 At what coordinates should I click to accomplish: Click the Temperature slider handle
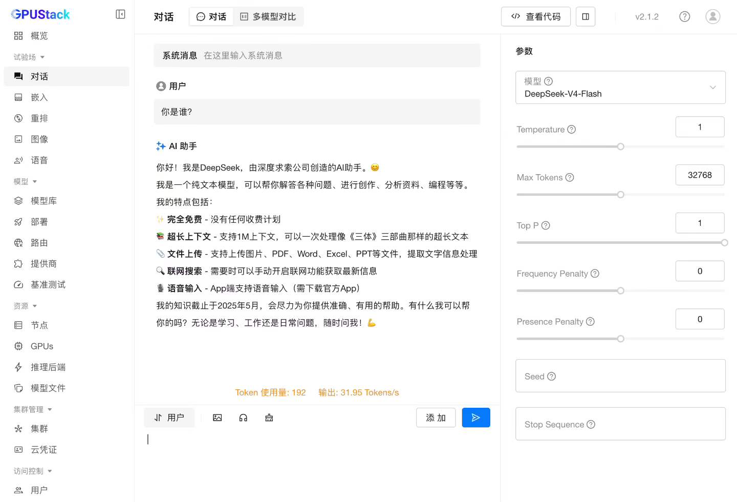(620, 147)
